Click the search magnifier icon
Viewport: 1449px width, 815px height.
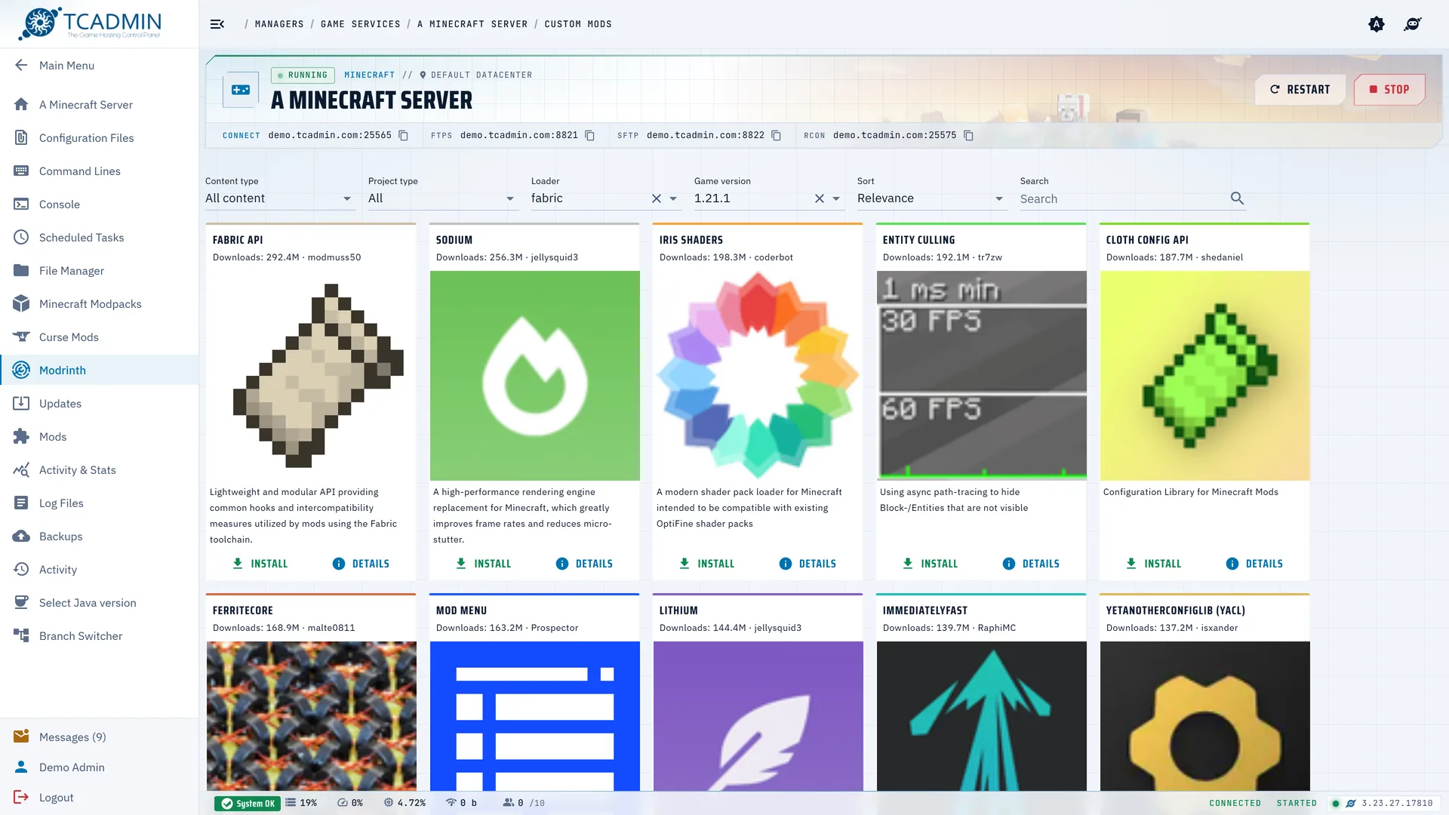tap(1237, 198)
